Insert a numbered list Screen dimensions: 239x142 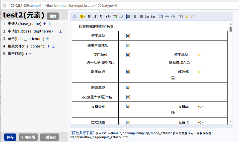147,16
